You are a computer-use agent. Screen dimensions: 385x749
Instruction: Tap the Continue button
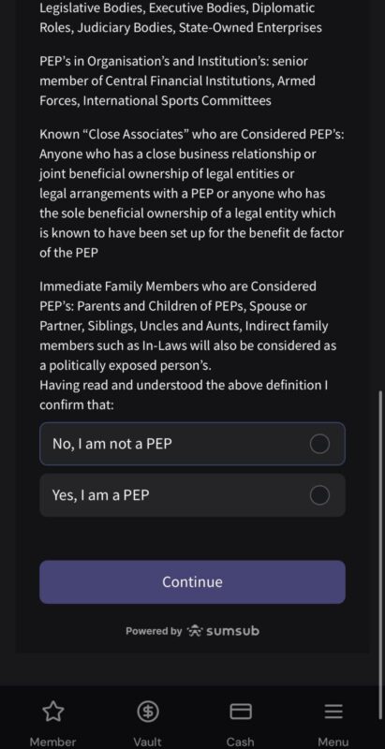click(x=193, y=581)
